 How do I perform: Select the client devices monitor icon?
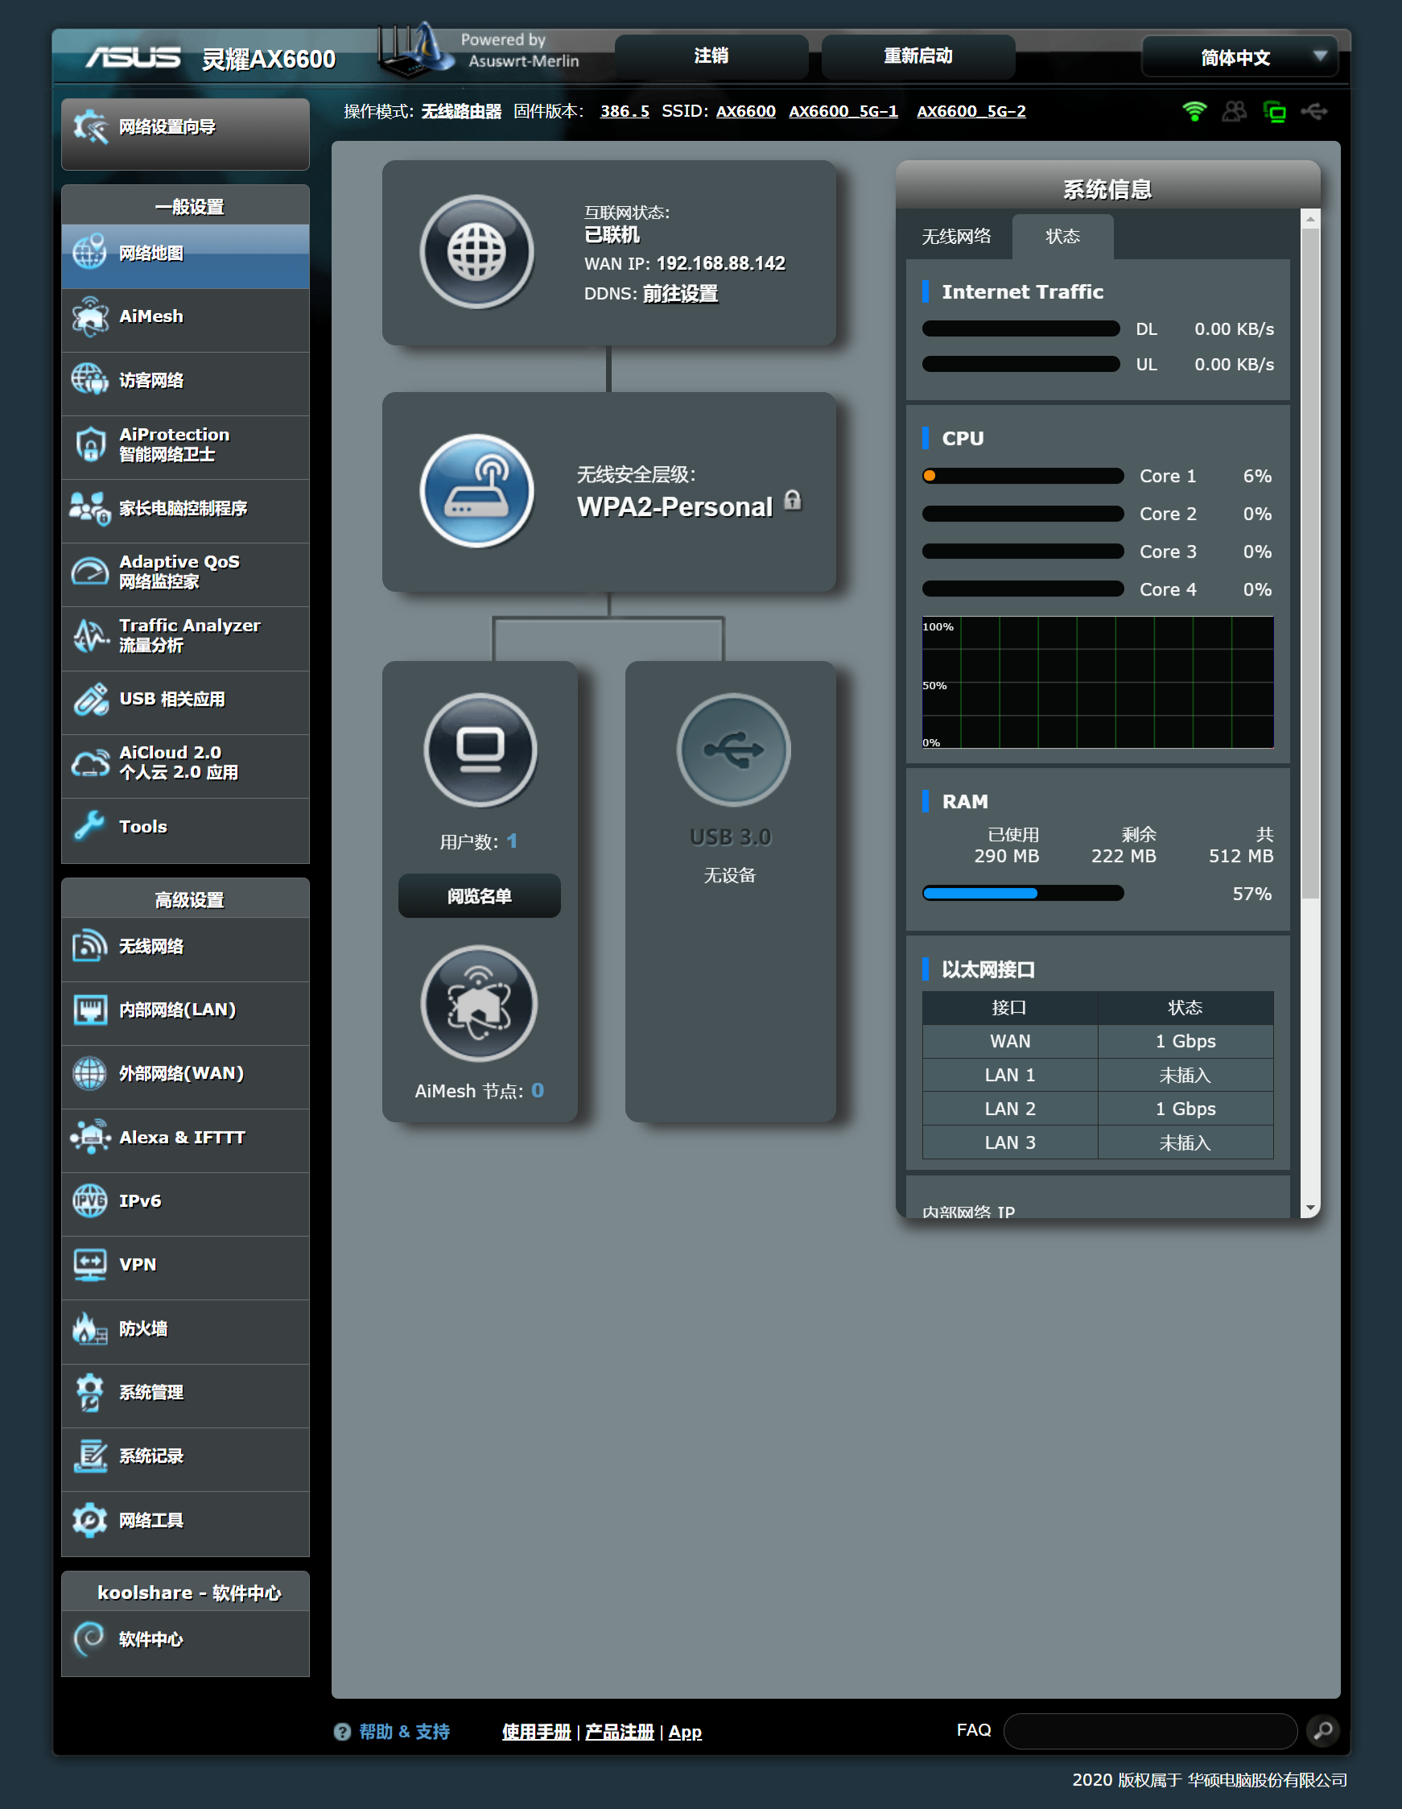coord(480,750)
